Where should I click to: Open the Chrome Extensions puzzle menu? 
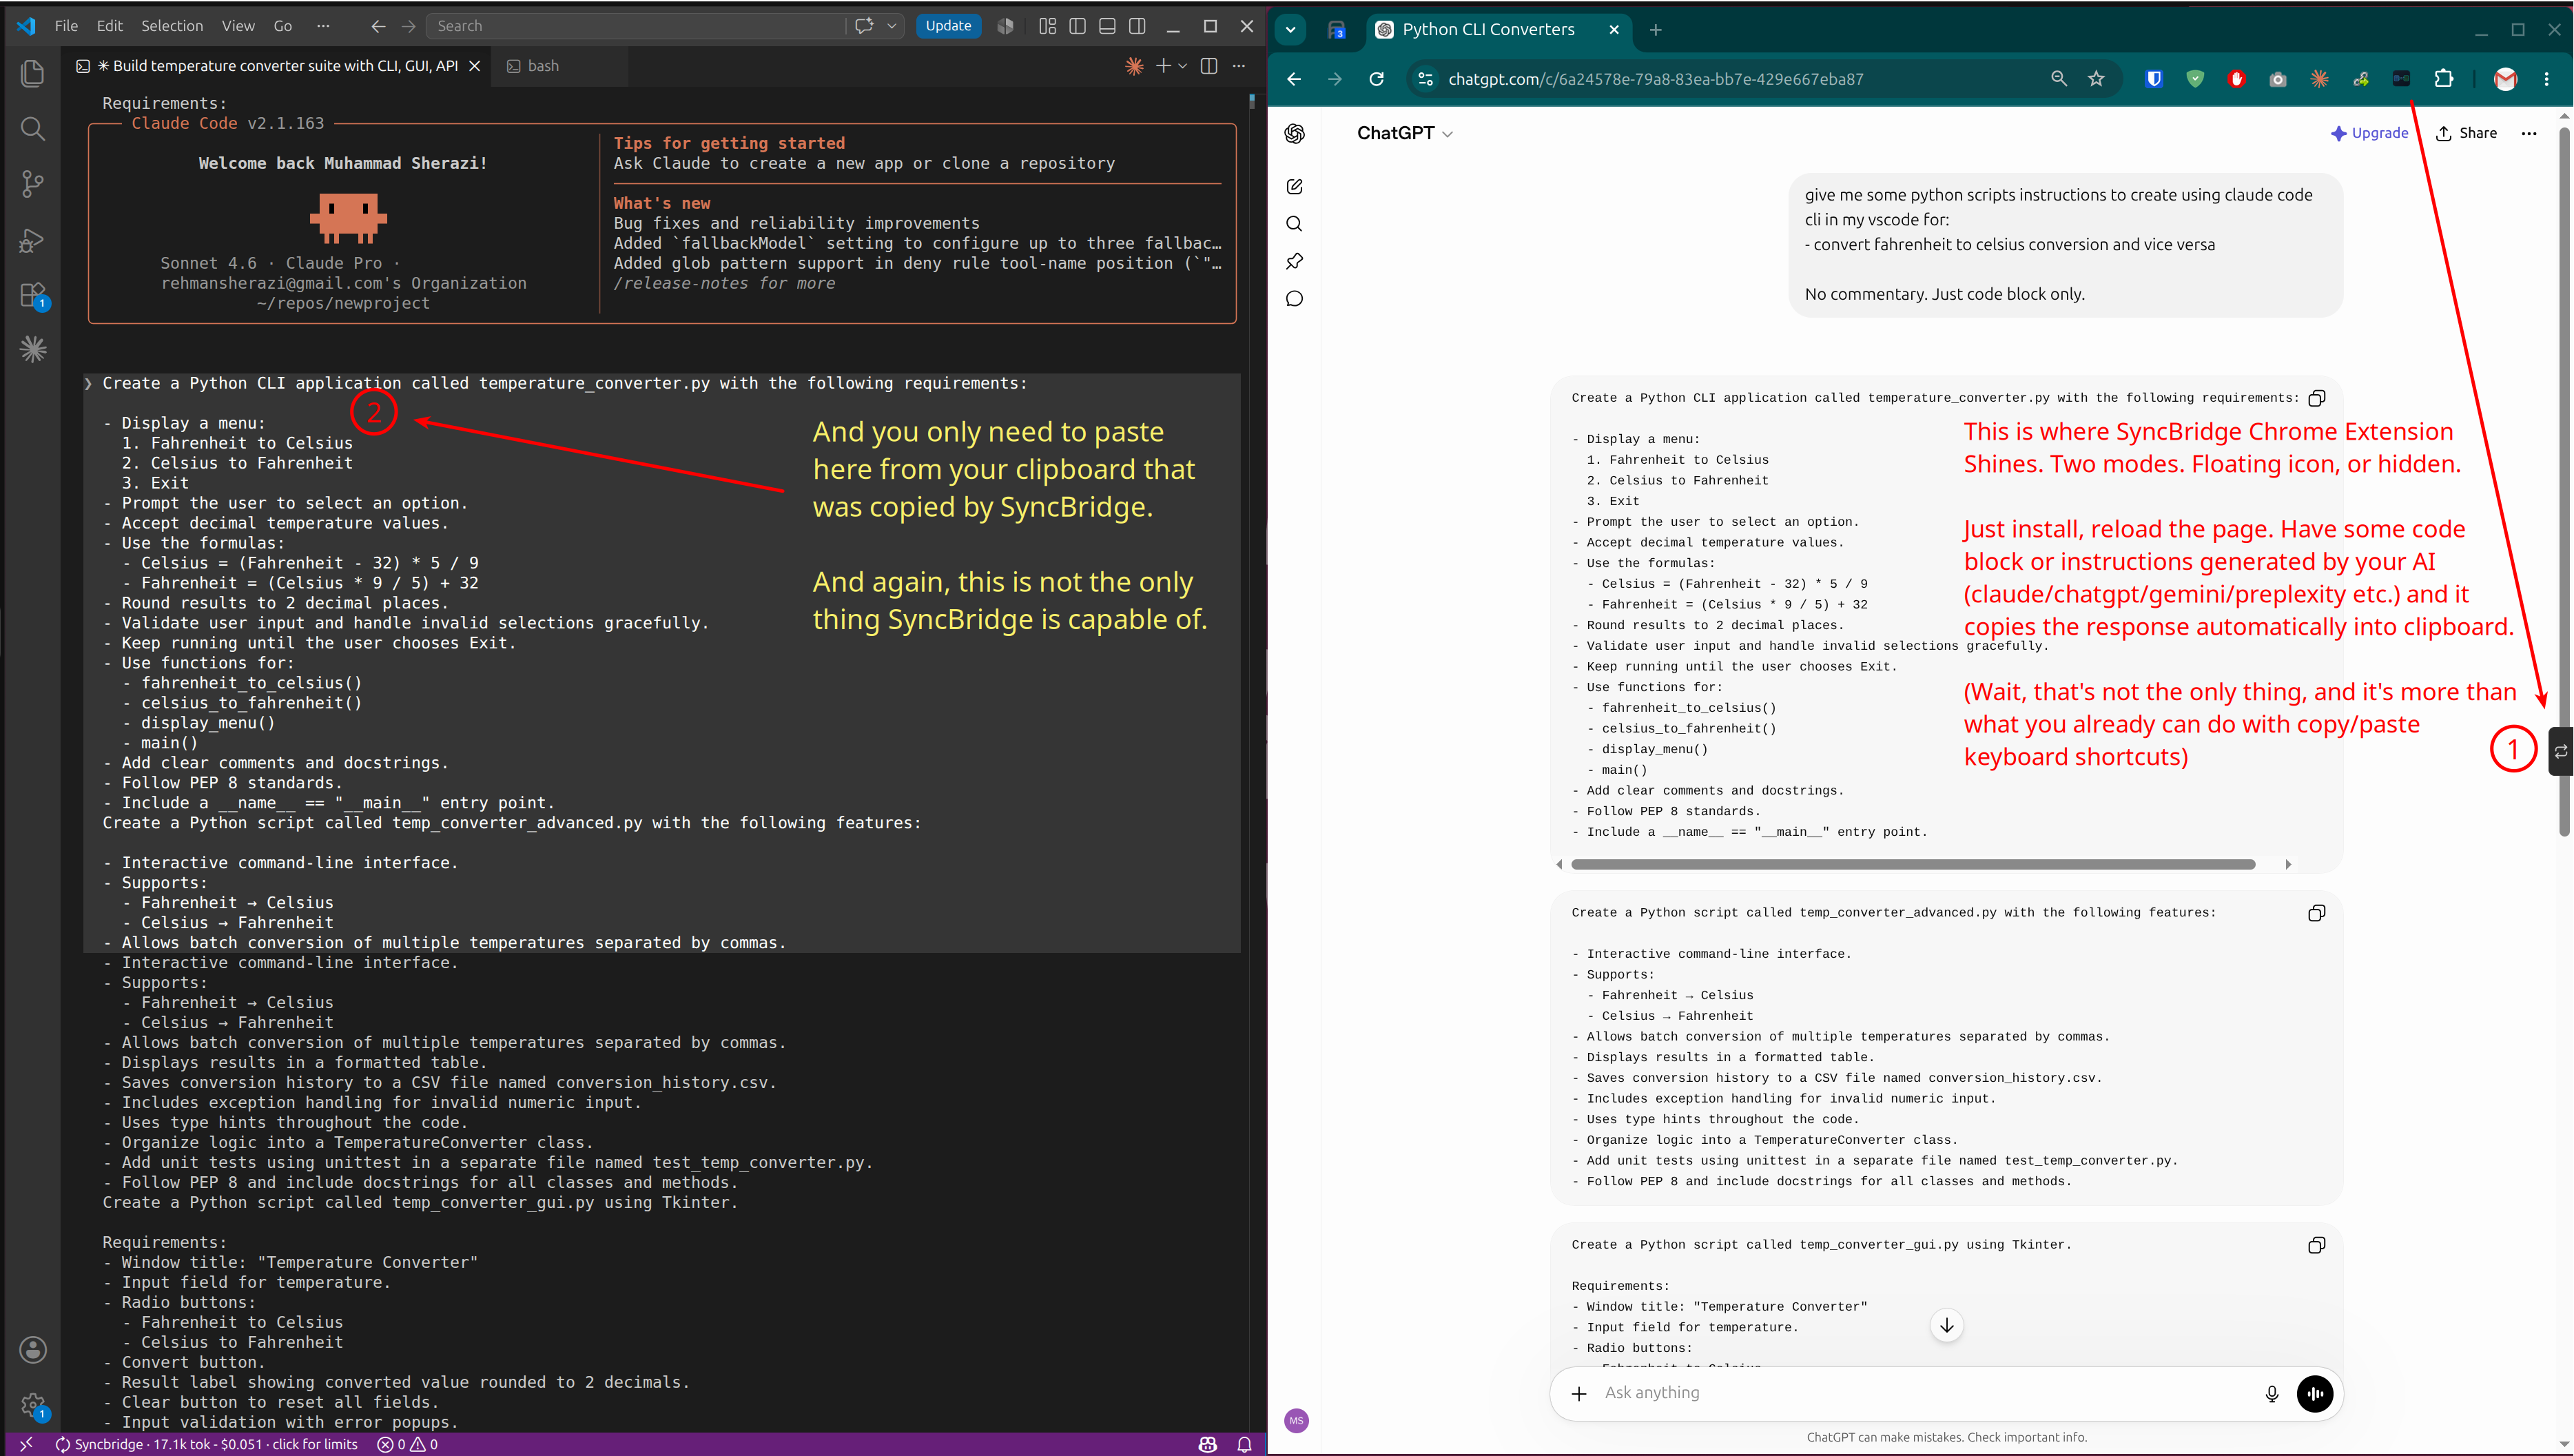point(2443,79)
